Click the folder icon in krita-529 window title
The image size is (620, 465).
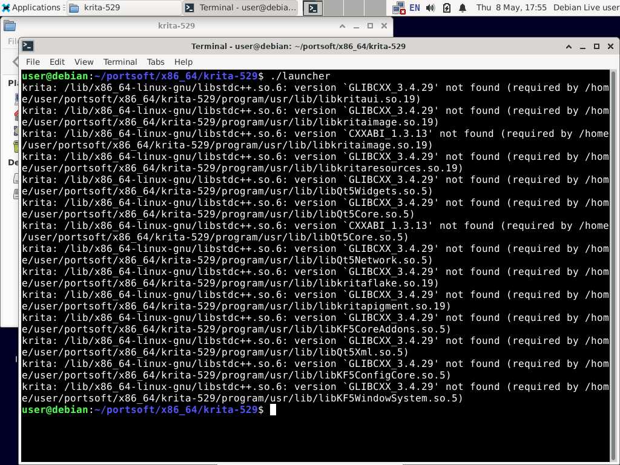(10, 26)
